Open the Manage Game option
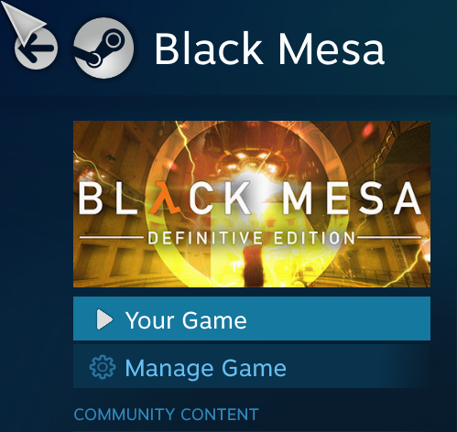457x432 pixels. (x=252, y=366)
